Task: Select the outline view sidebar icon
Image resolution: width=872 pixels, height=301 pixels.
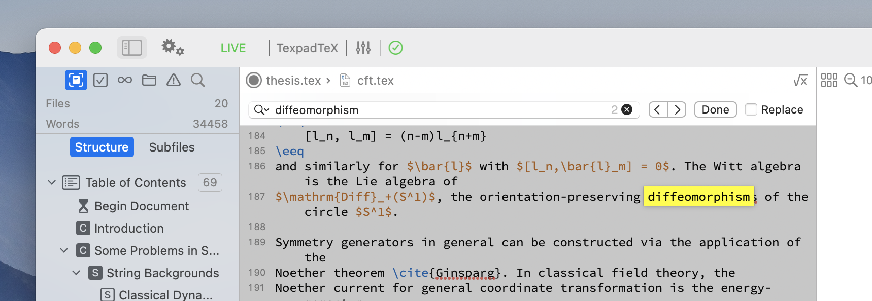Action: click(x=76, y=80)
